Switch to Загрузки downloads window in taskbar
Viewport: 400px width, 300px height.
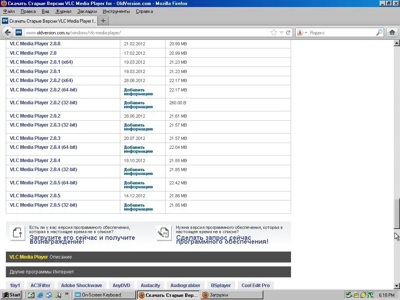[x=232, y=295]
